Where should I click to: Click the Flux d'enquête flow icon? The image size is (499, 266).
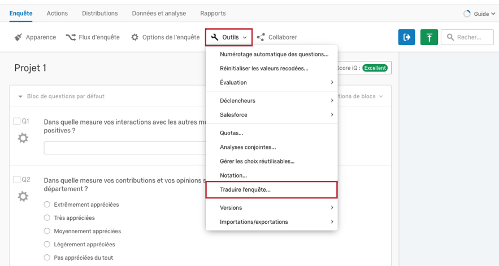click(71, 37)
